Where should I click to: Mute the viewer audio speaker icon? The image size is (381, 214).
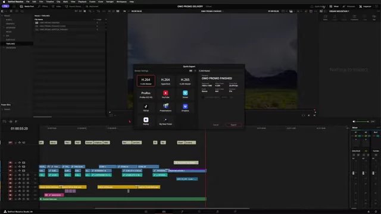(354, 121)
